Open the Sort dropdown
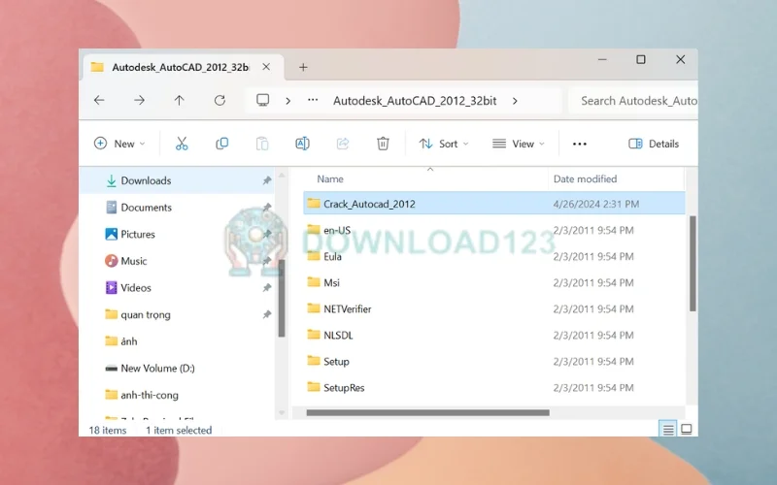777x485 pixels. tap(443, 144)
